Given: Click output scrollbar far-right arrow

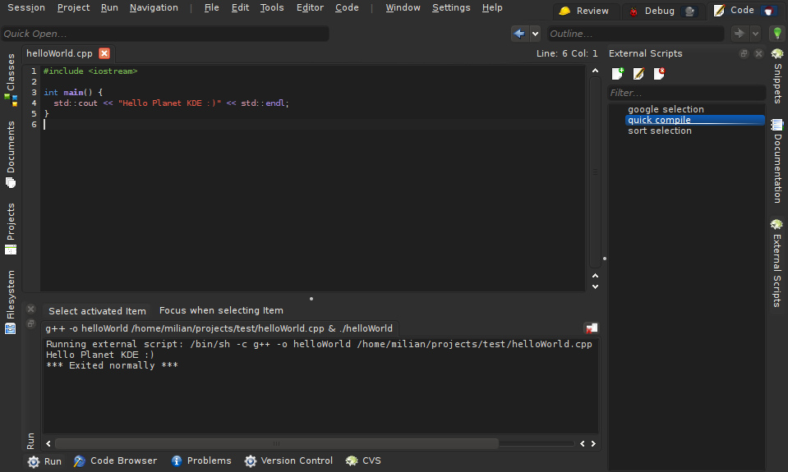Looking at the screenshot, I should click(x=593, y=443).
